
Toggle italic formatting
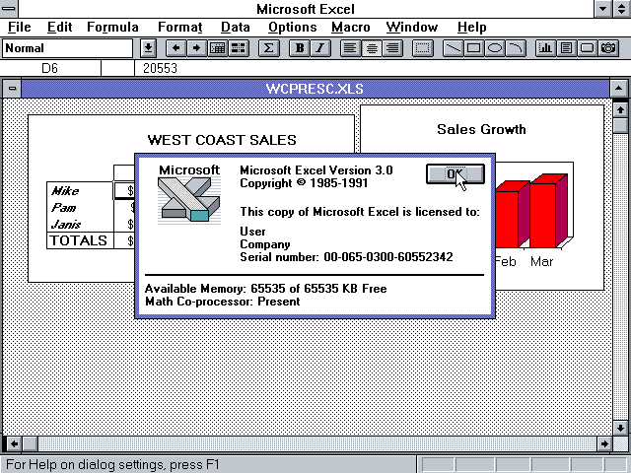320,48
